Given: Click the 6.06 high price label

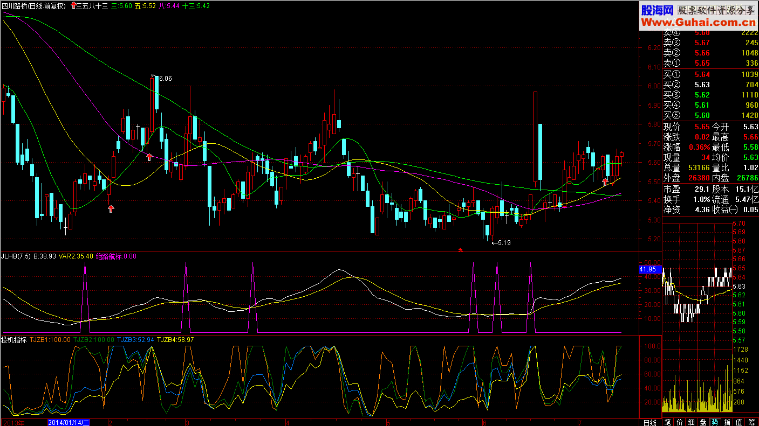Looking at the screenshot, I should (x=165, y=79).
